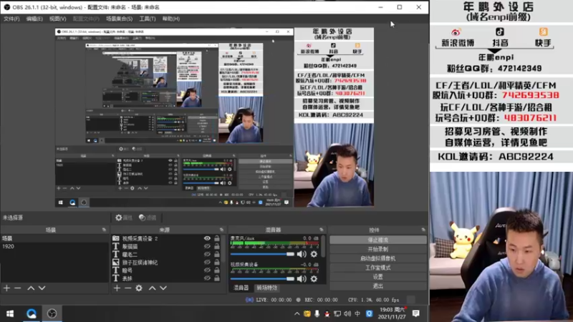Click 开始录制 to start recording
The height and width of the screenshot is (322, 573).
378,249
